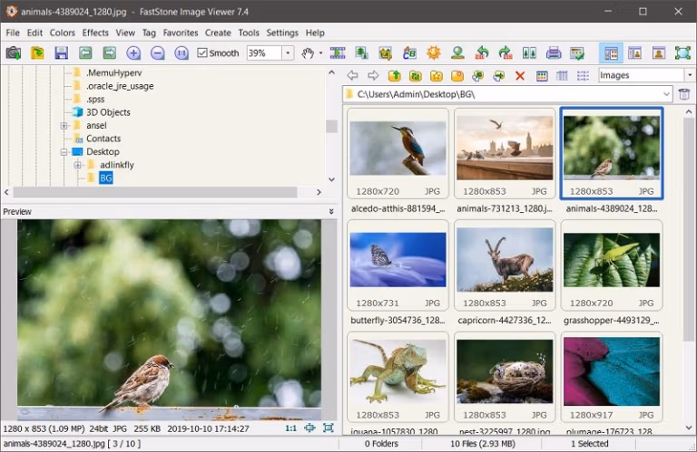Click the Actual Size 1:1 toolbar icon
The height and width of the screenshot is (452, 697).
coord(182,53)
